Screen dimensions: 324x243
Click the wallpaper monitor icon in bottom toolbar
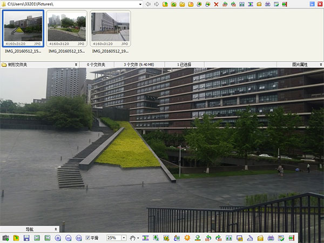tap(239, 238)
